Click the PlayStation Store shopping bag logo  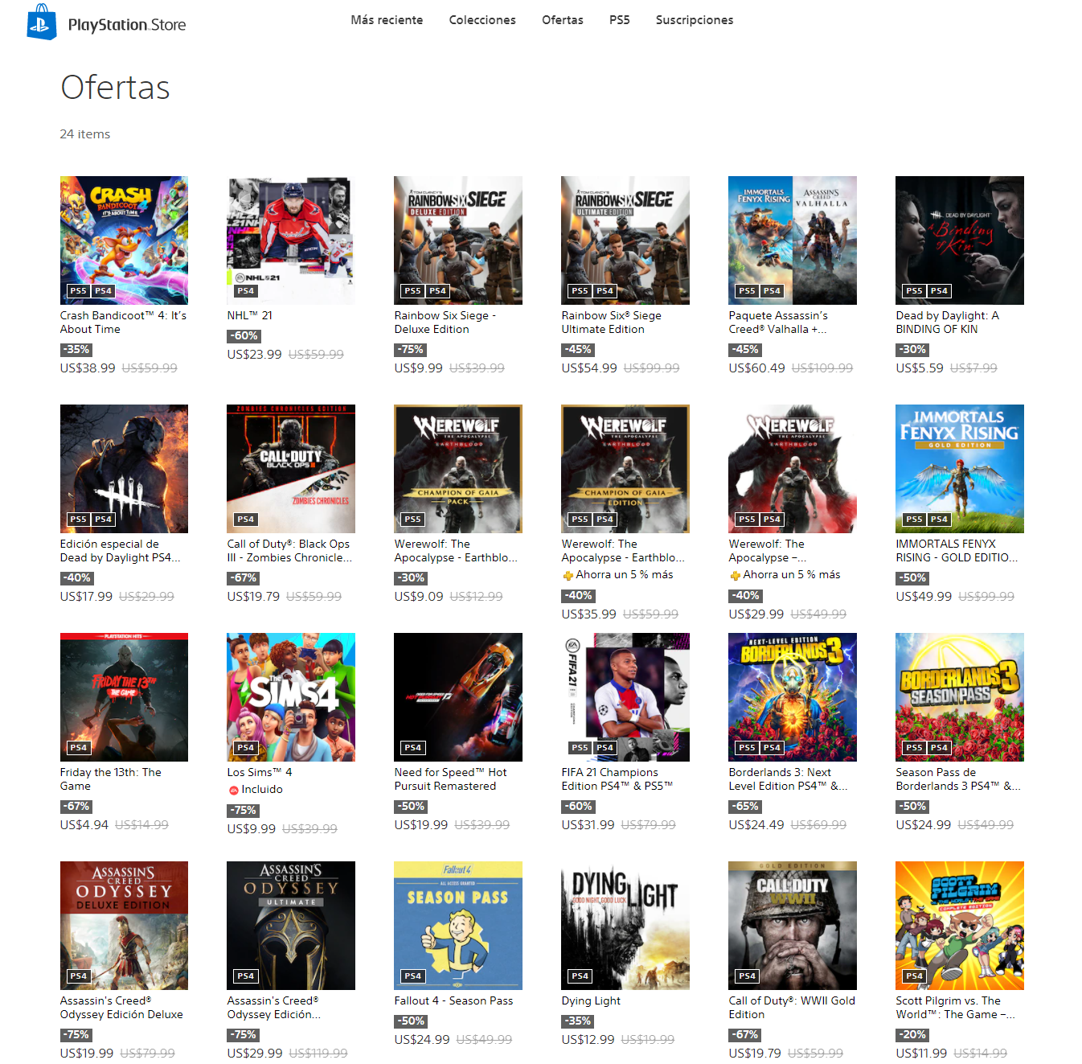42,22
